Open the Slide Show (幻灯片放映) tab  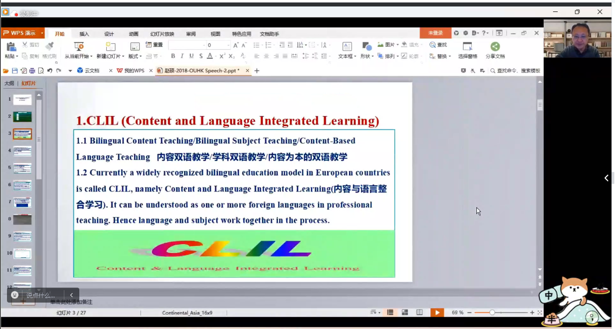point(162,34)
